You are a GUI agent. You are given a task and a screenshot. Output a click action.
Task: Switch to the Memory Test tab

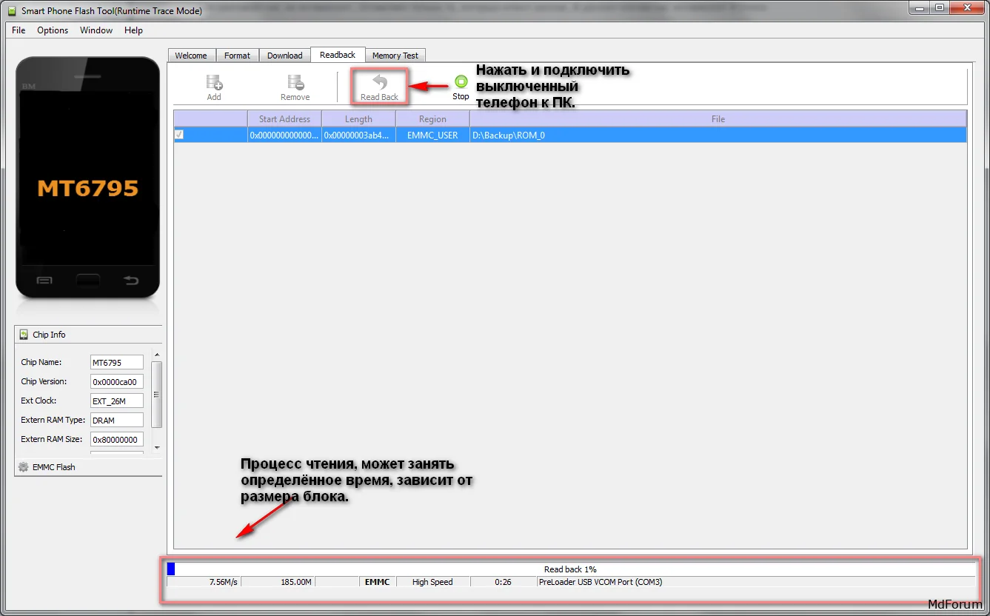click(x=395, y=56)
